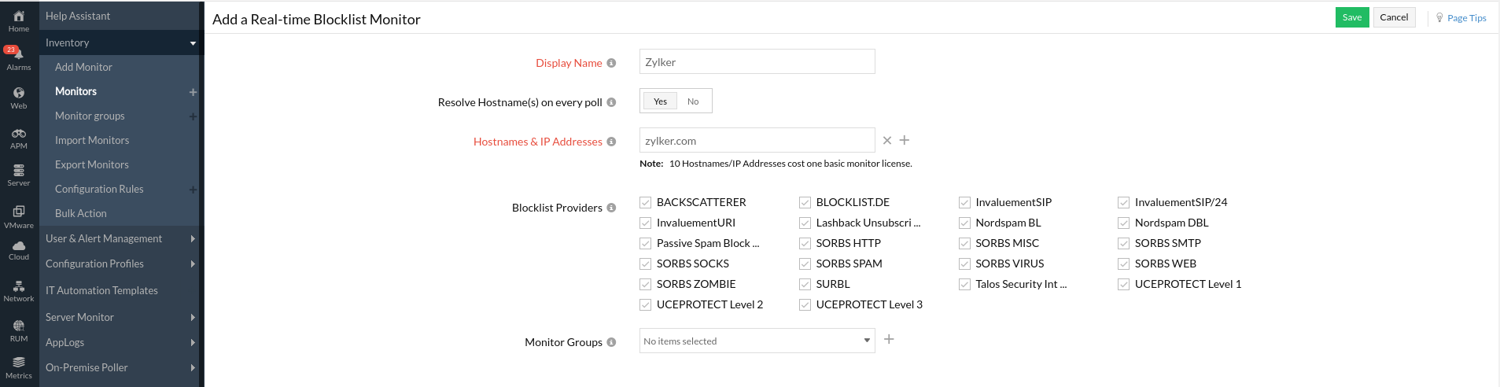
Task: Remove hostname with the X icon
Action: [x=887, y=141]
